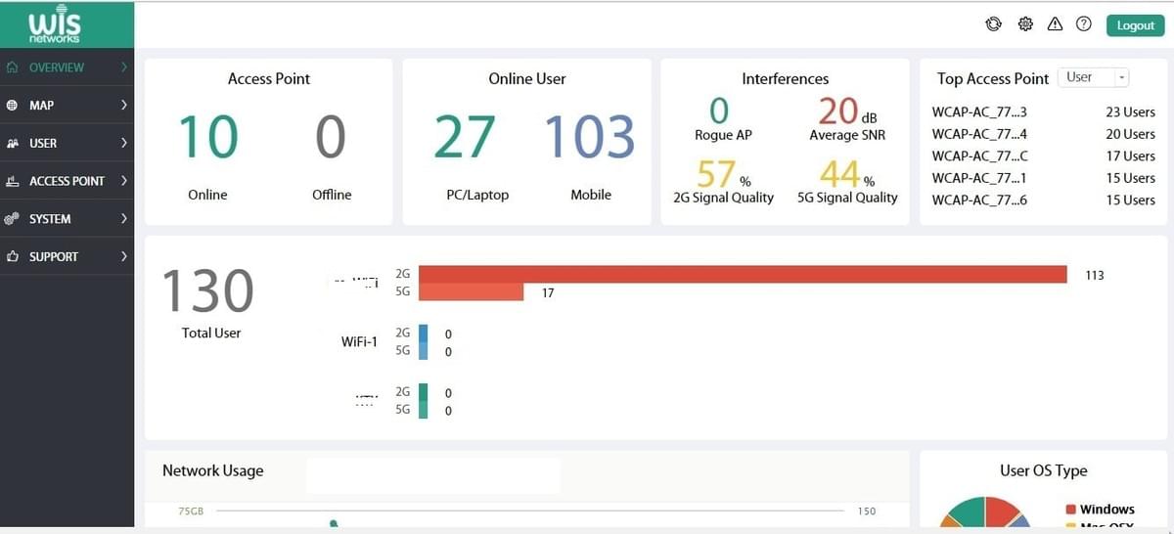Click the 20 Users value
Screen dimensions: 1174x534
1130,134
